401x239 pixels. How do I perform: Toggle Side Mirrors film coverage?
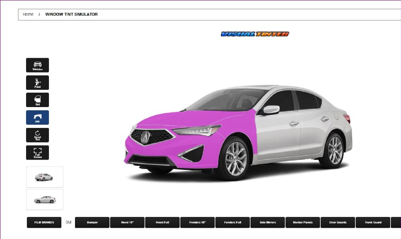click(x=267, y=222)
